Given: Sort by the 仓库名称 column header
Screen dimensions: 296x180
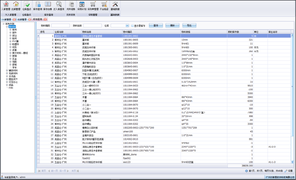Looking at the screenshot, I should tap(68, 32).
